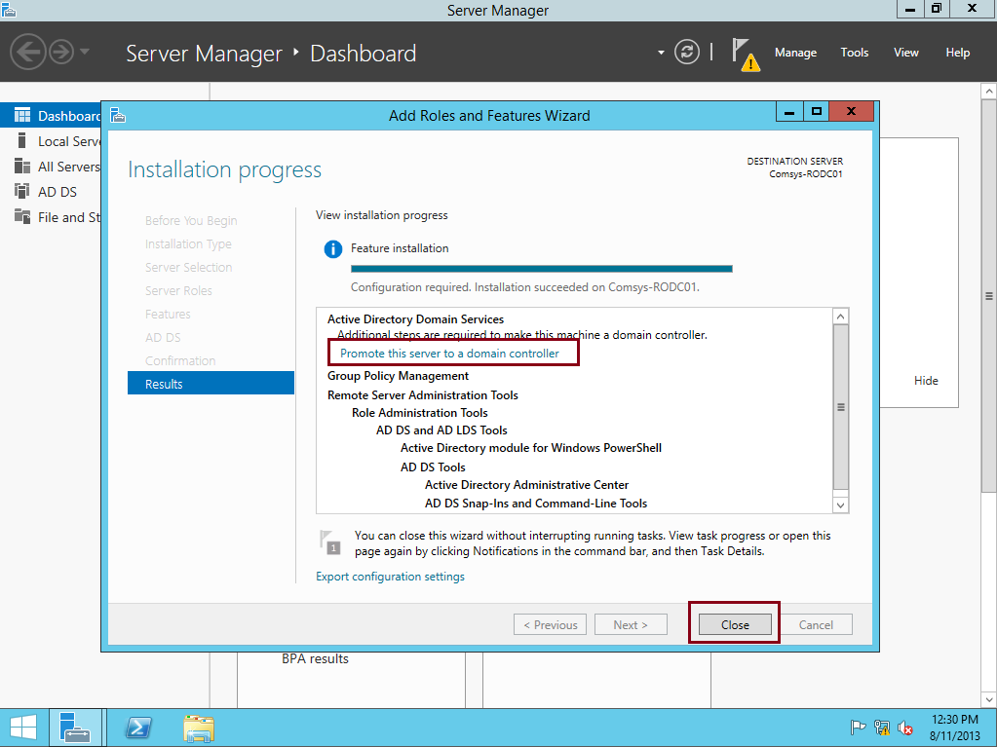Click Remote Server Administration Tools entry
The image size is (997, 747).
[422, 394]
